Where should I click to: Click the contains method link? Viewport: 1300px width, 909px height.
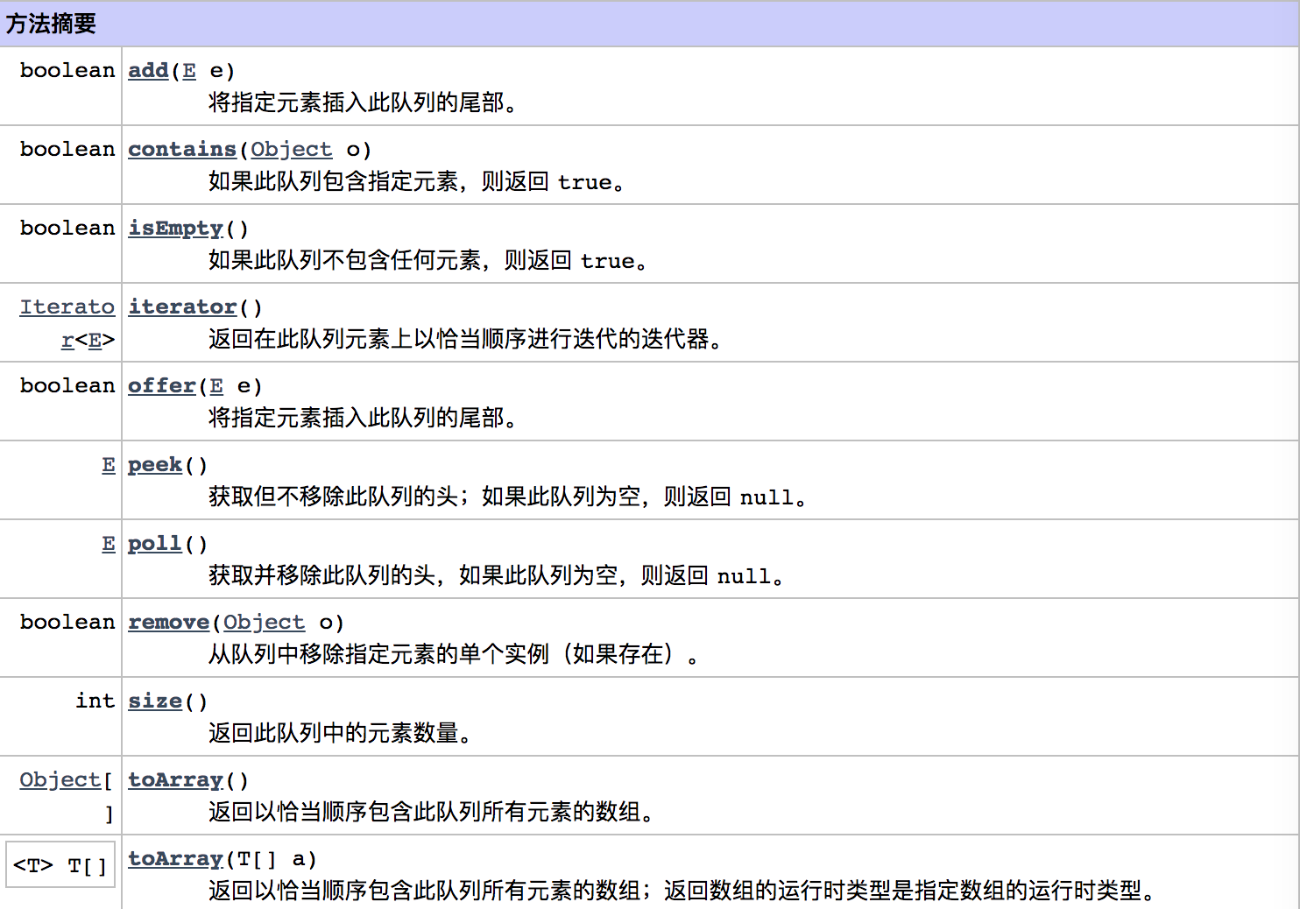tap(182, 149)
